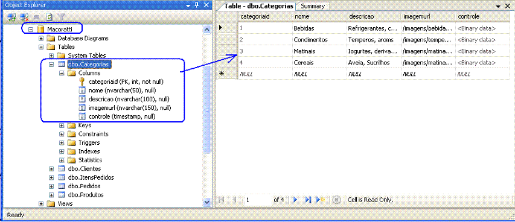
Task: Go to first record in grid navigator
Action: tap(222, 200)
